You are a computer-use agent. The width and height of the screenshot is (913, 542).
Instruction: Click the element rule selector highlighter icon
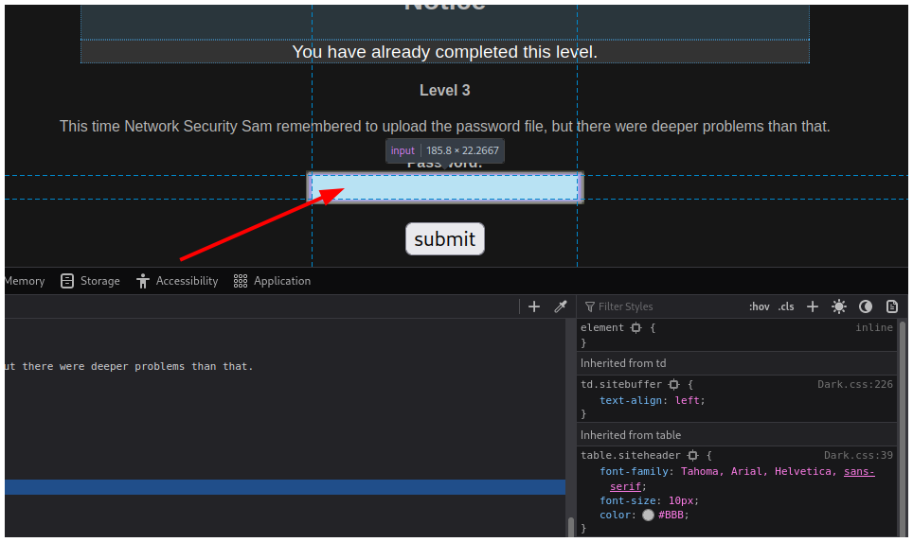click(636, 328)
